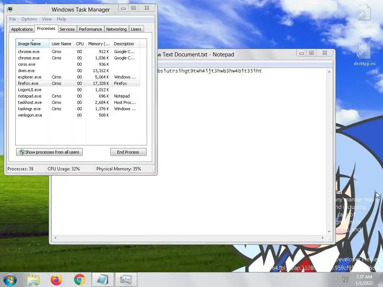Select the dwm.exe process

point(78,71)
